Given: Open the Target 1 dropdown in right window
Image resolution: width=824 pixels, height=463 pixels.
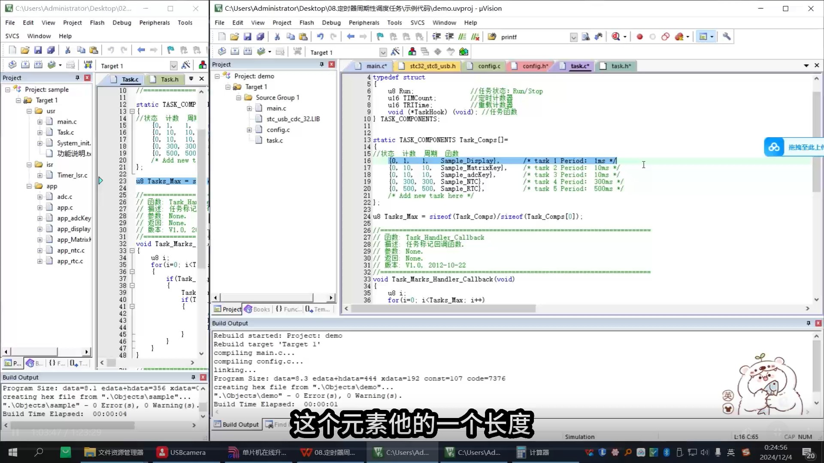Looking at the screenshot, I should (383, 52).
